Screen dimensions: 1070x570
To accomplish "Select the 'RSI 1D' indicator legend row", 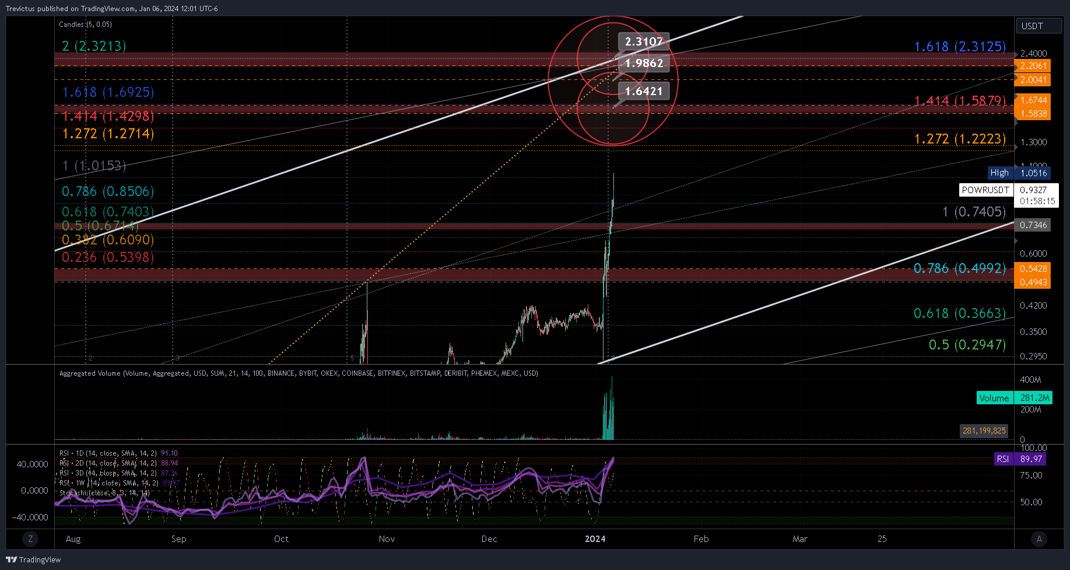I will click(x=118, y=453).
